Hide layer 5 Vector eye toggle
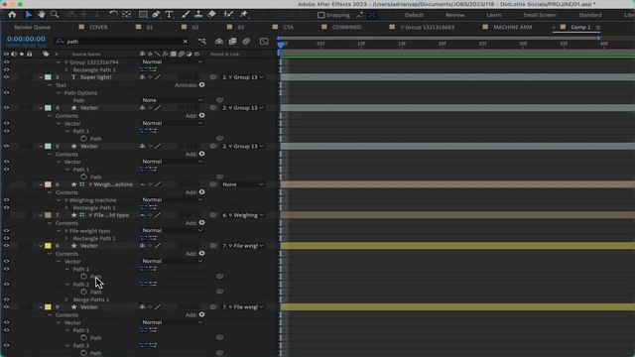Screen dimensions: 635x357 [x=6, y=146]
